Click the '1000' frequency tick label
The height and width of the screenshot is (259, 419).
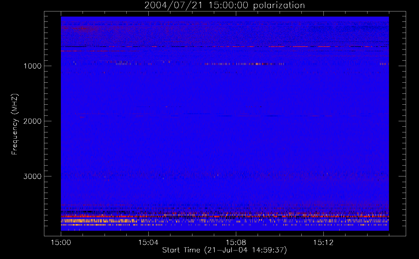32,66
